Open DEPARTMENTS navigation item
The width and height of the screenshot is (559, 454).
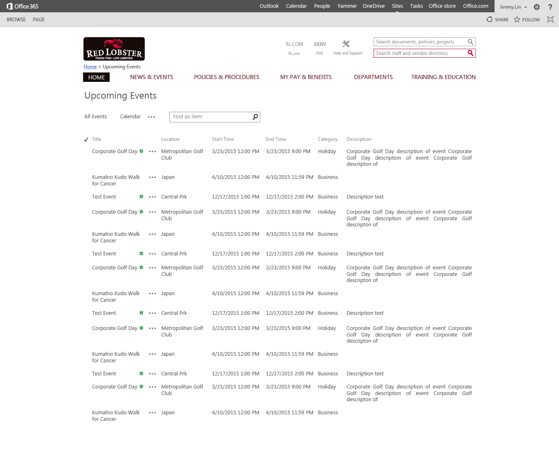373,77
